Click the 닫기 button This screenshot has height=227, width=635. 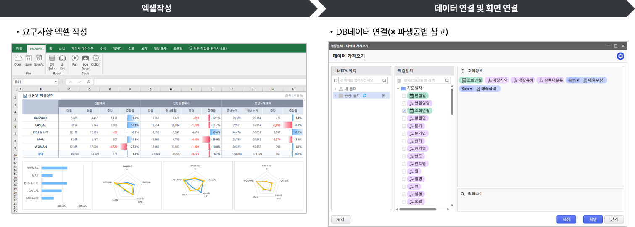tap(614, 219)
